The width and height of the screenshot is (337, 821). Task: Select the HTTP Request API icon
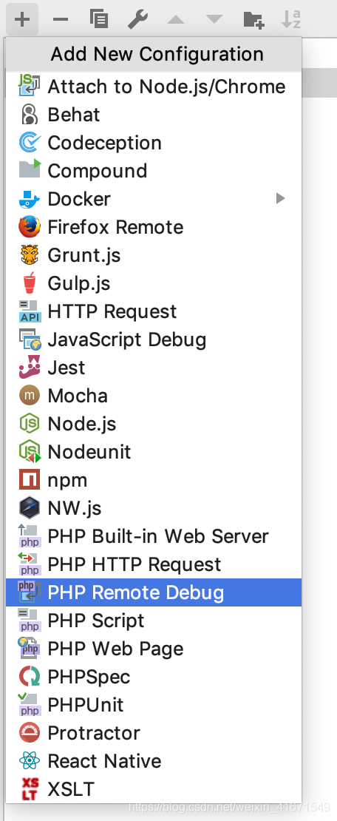pyautogui.click(x=30, y=311)
